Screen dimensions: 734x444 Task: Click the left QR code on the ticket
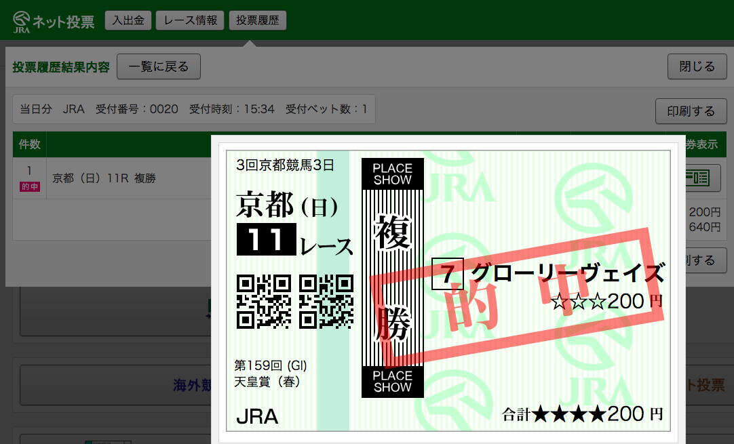pyautogui.click(x=264, y=302)
